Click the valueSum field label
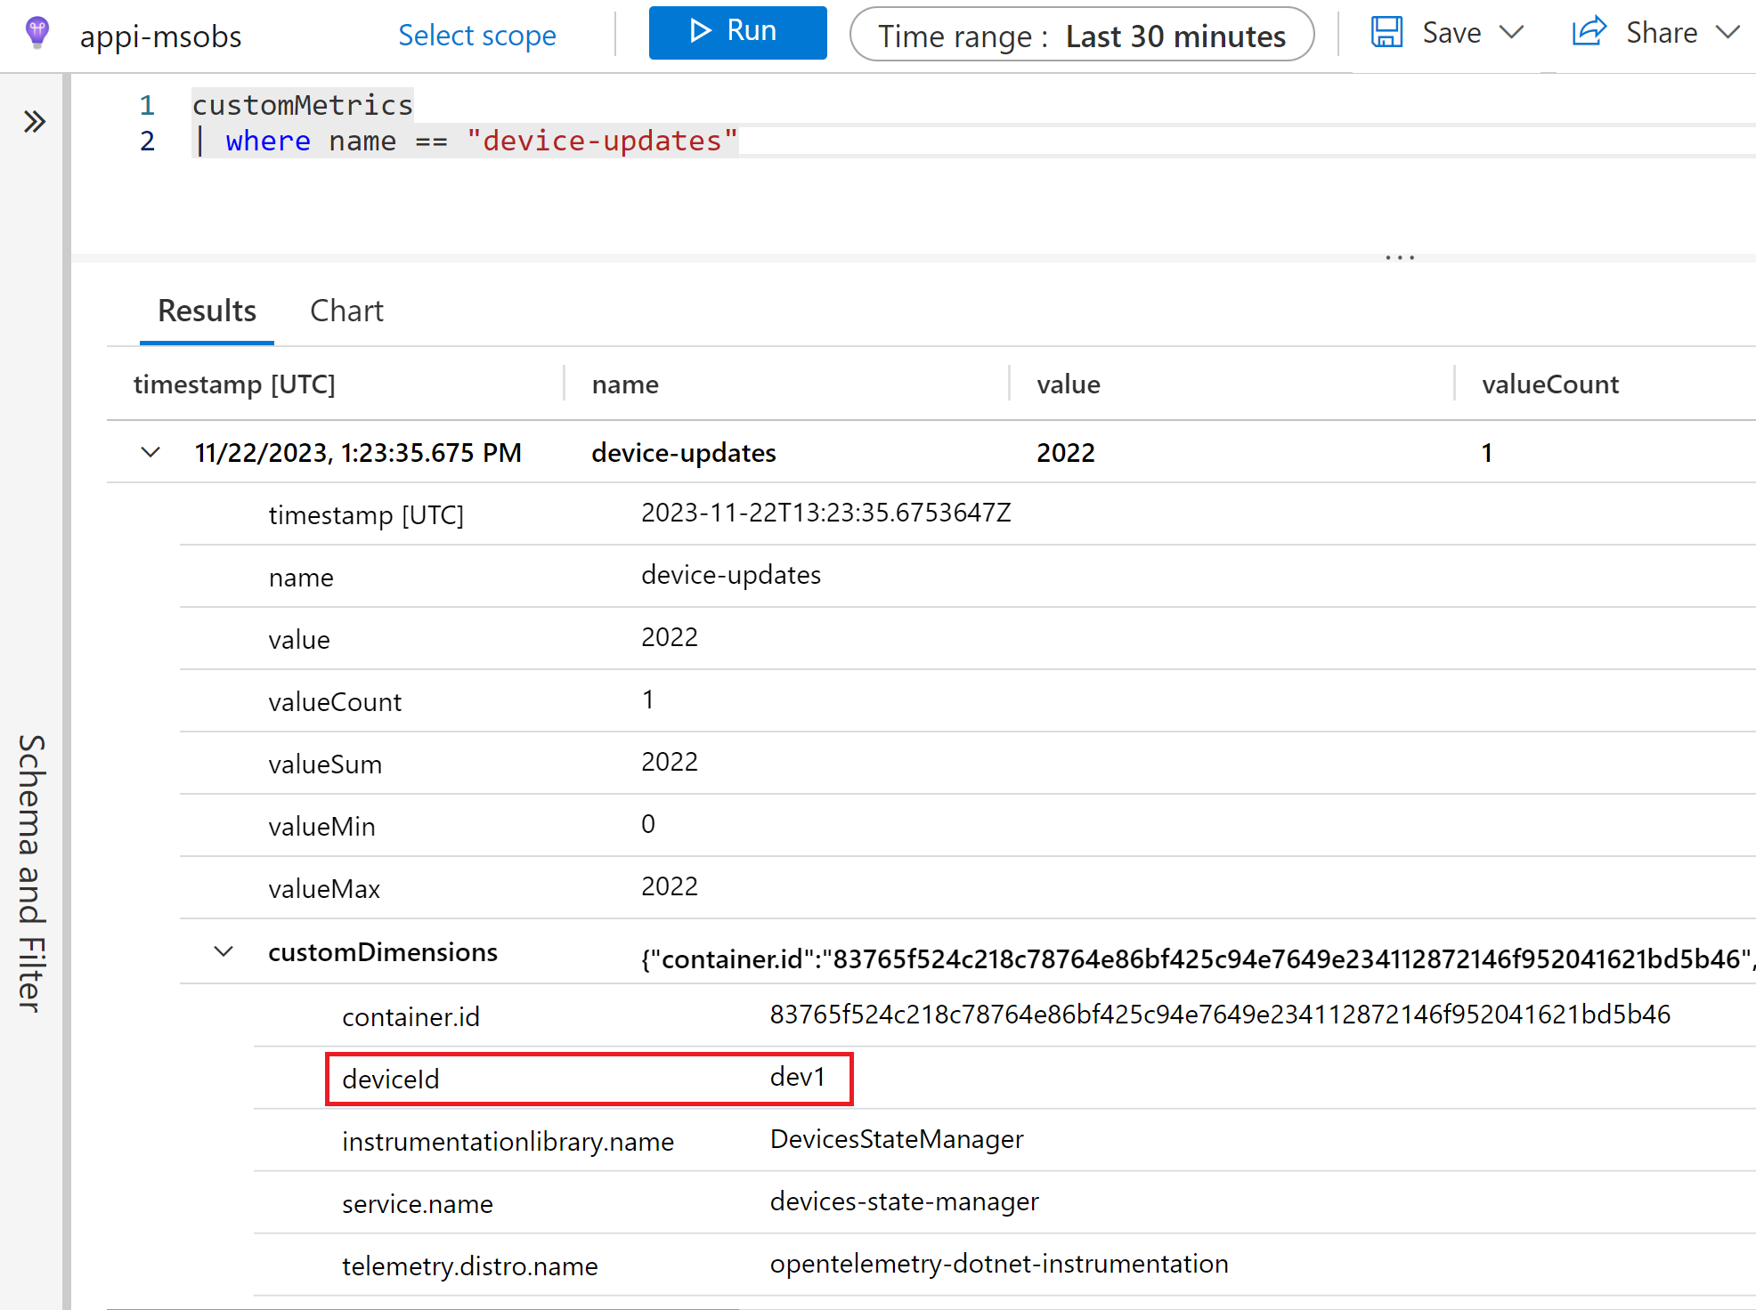The height and width of the screenshot is (1310, 1756). (x=325, y=764)
